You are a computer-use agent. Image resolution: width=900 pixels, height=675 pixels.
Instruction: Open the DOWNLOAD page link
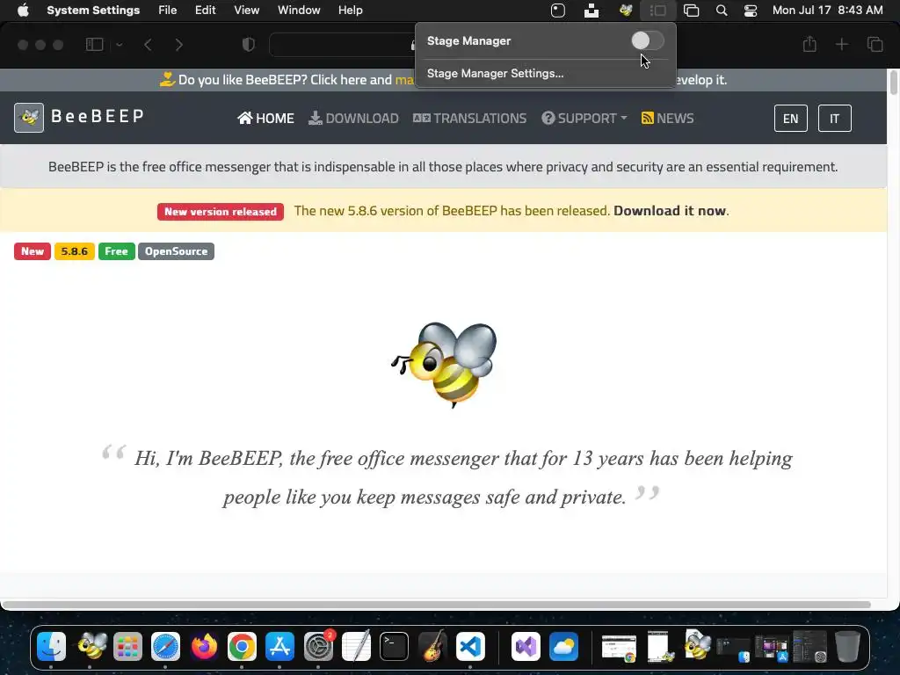(353, 119)
